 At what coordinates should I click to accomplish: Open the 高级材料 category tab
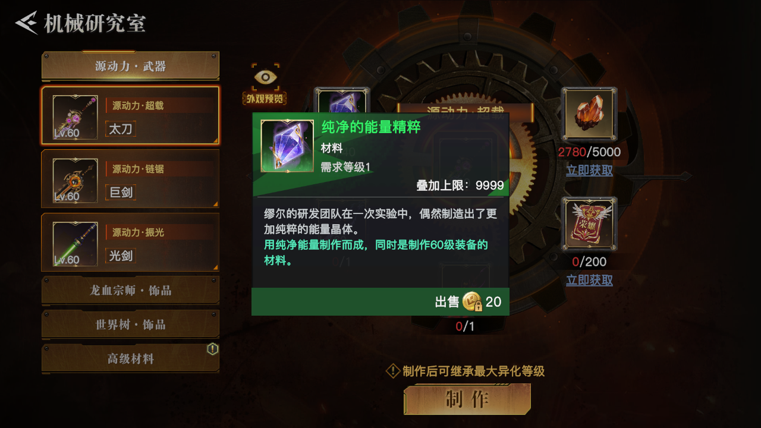pos(130,358)
